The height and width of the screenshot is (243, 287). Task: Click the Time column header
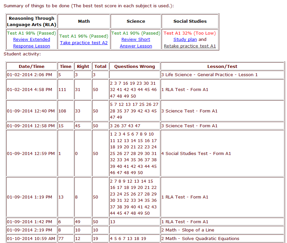click(x=65, y=66)
